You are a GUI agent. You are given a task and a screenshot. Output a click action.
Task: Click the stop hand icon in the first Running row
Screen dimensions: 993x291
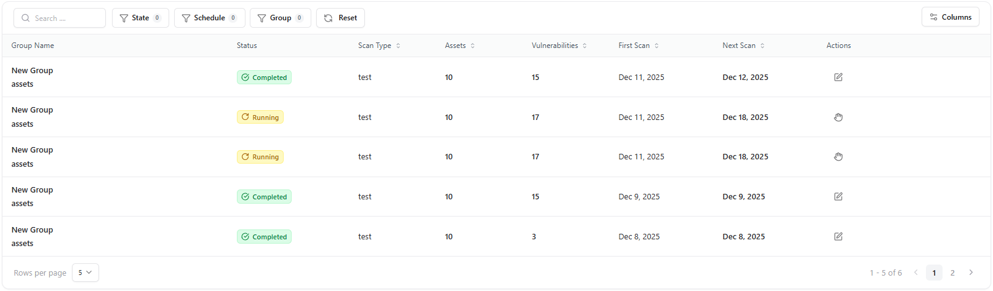(x=838, y=118)
